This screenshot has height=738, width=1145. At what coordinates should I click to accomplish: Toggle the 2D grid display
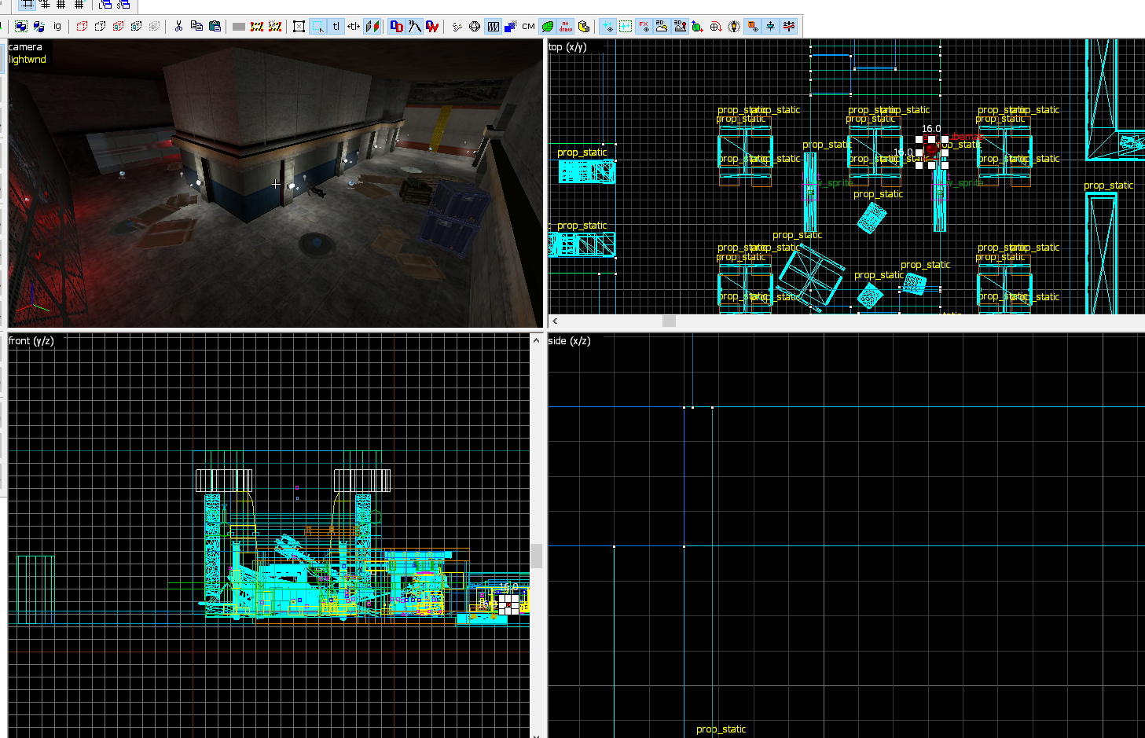coord(28,4)
